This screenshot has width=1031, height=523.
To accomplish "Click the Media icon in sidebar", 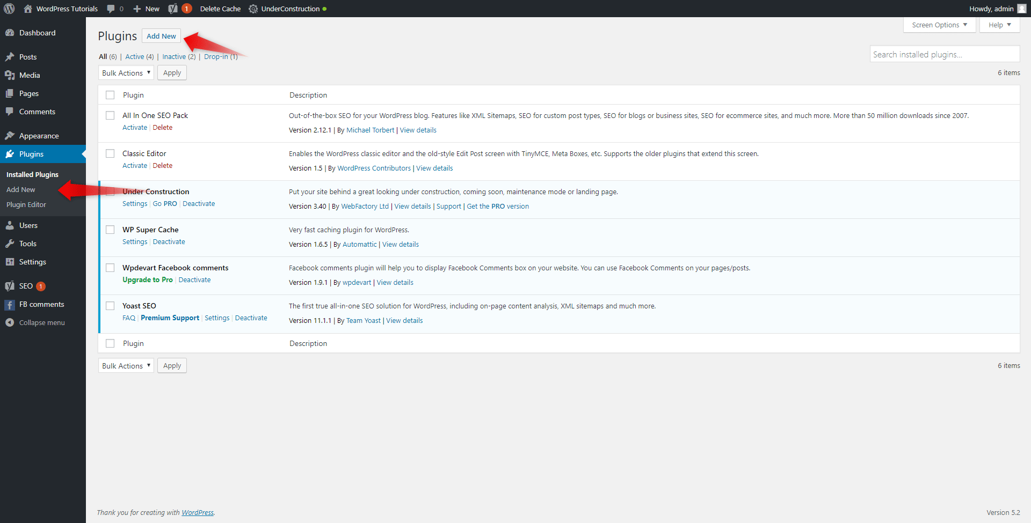I will (10, 75).
